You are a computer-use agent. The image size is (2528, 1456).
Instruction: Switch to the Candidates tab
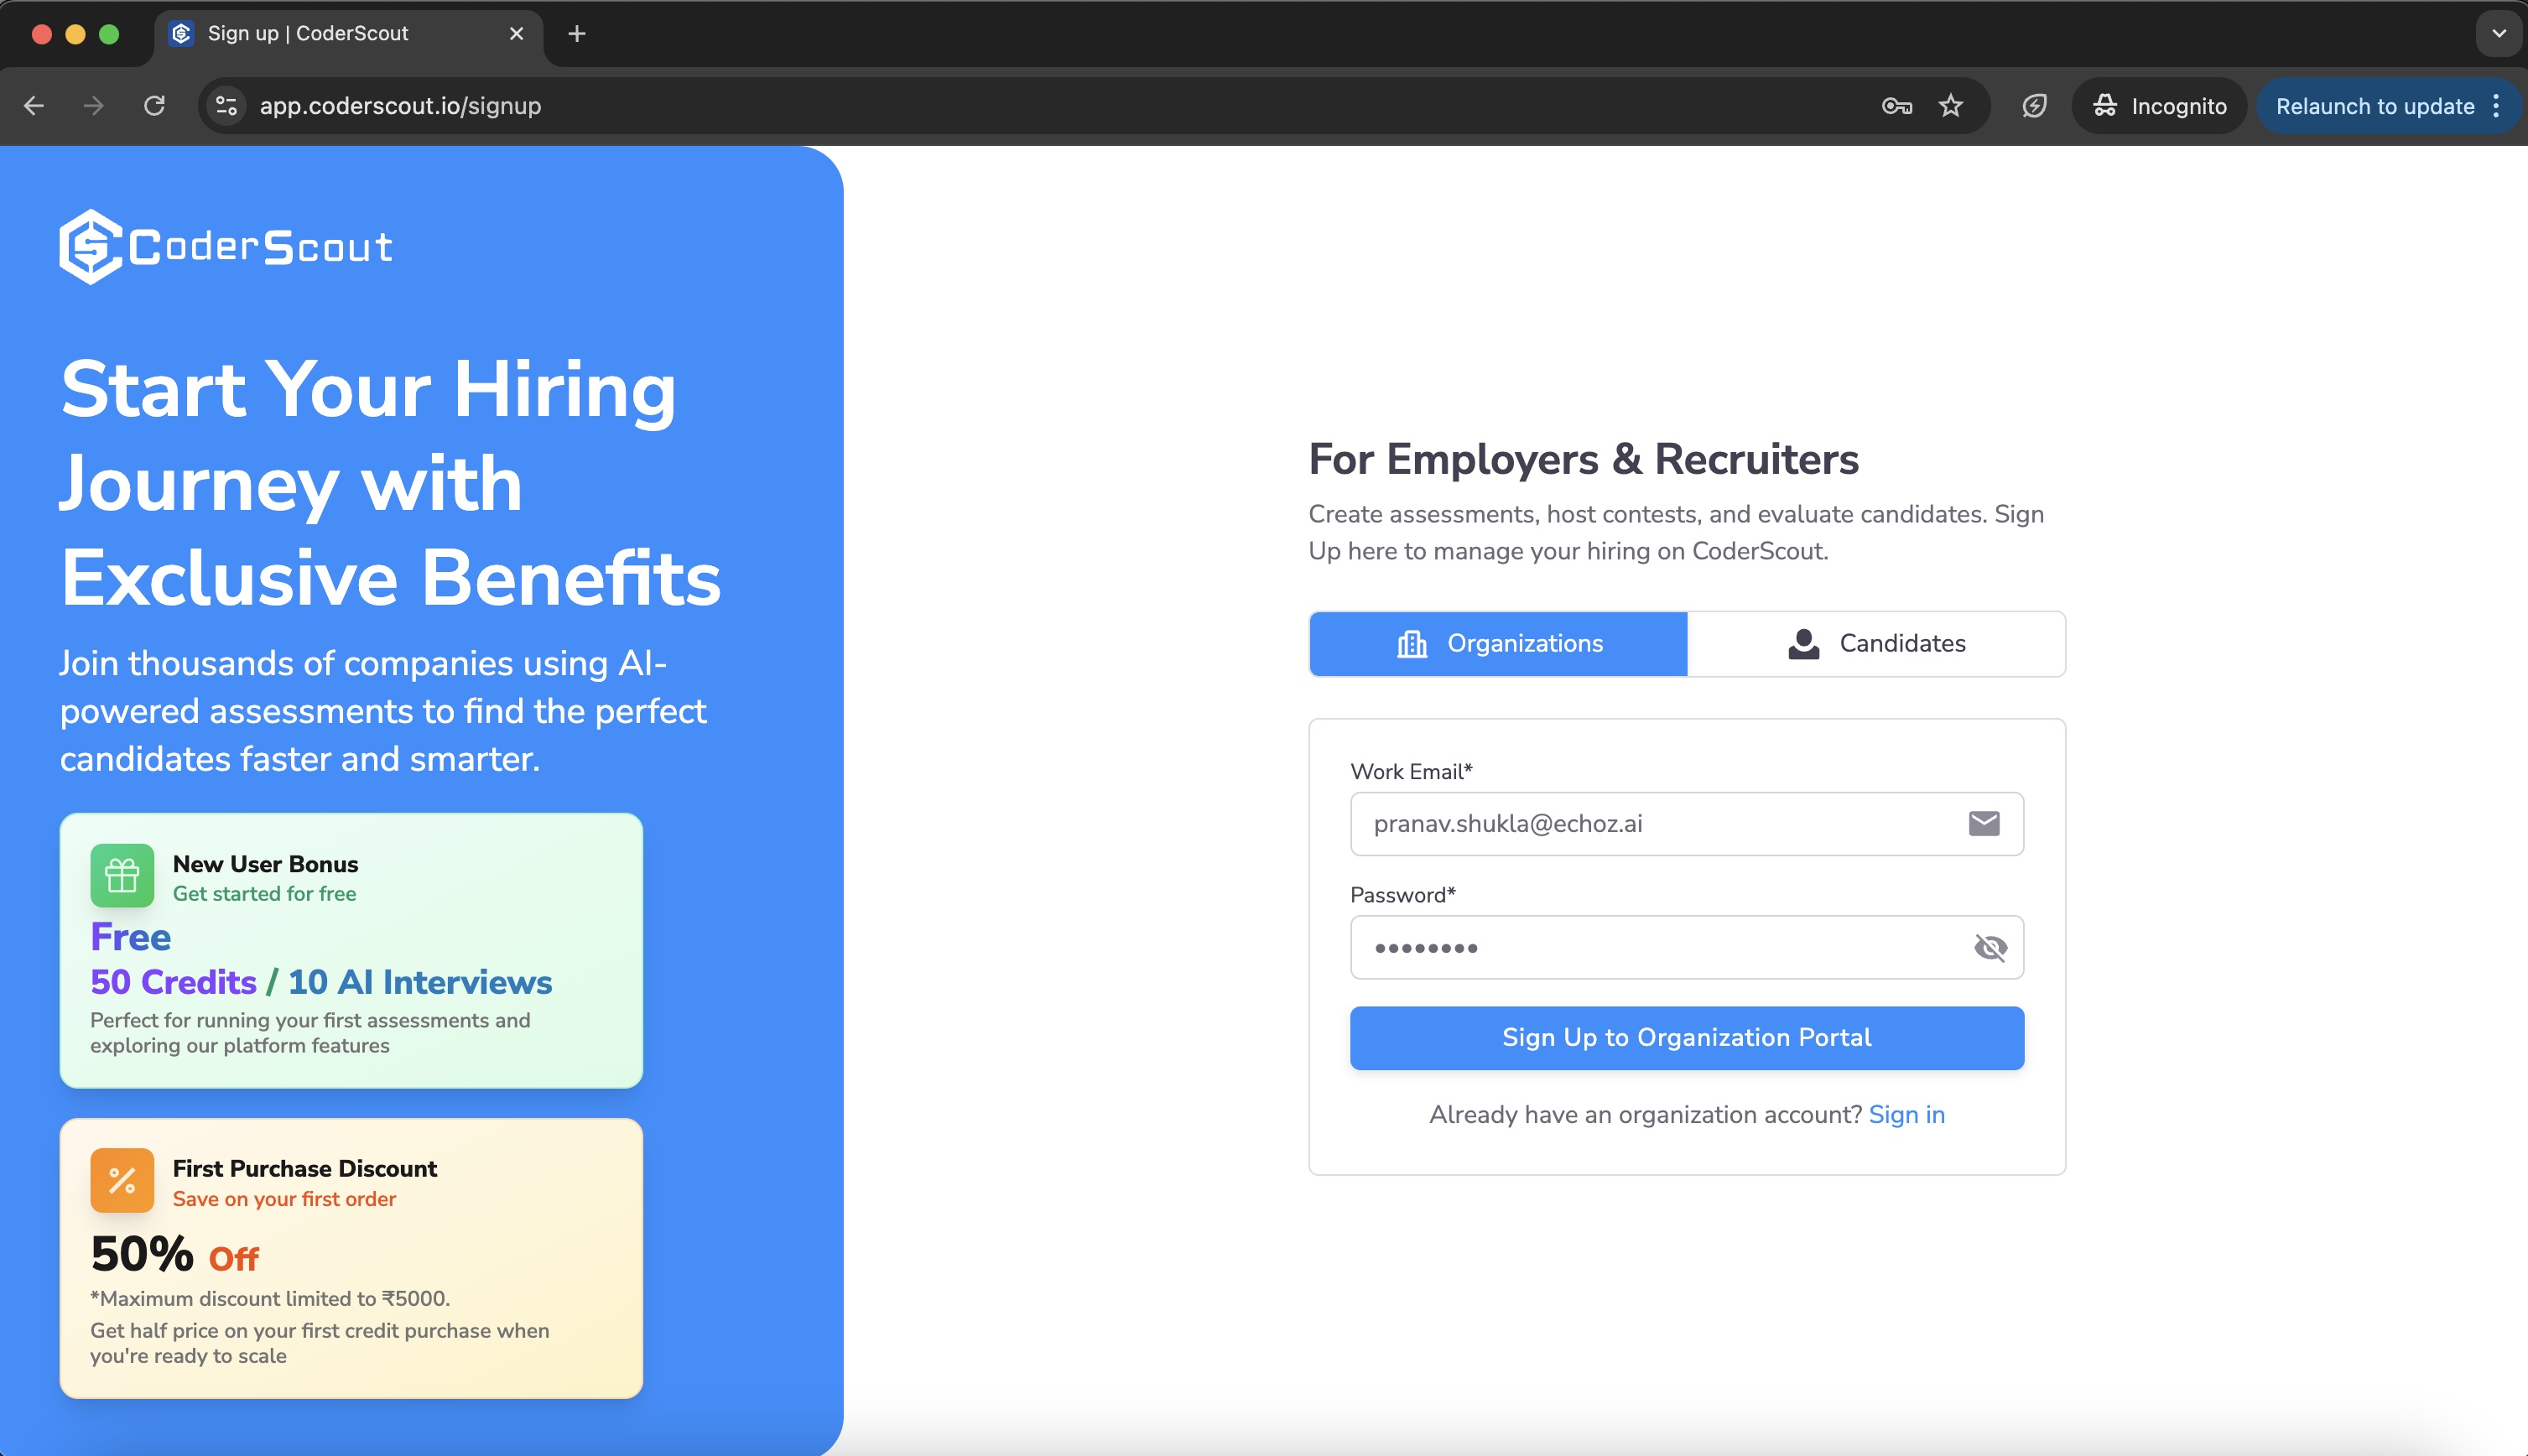[1875, 643]
